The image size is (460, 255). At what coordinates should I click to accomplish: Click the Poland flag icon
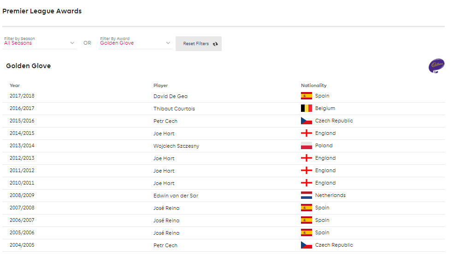306,145
